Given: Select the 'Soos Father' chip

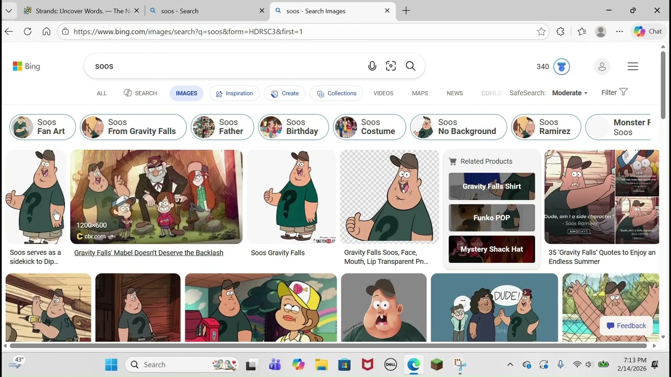Looking at the screenshot, I should click(x=223, y=127).
